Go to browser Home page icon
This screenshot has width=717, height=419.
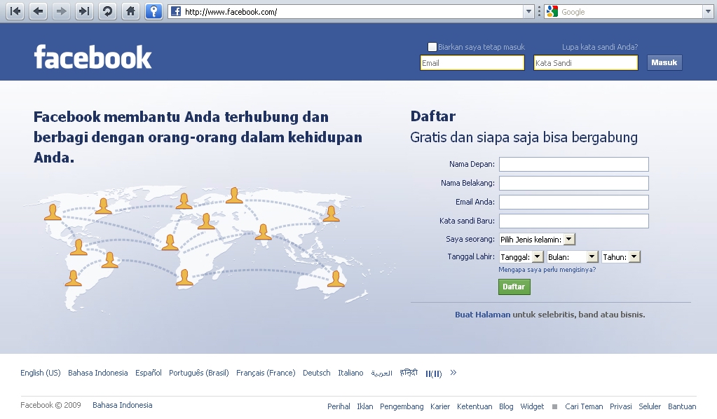pyautogui.click(x=131, y=11)
